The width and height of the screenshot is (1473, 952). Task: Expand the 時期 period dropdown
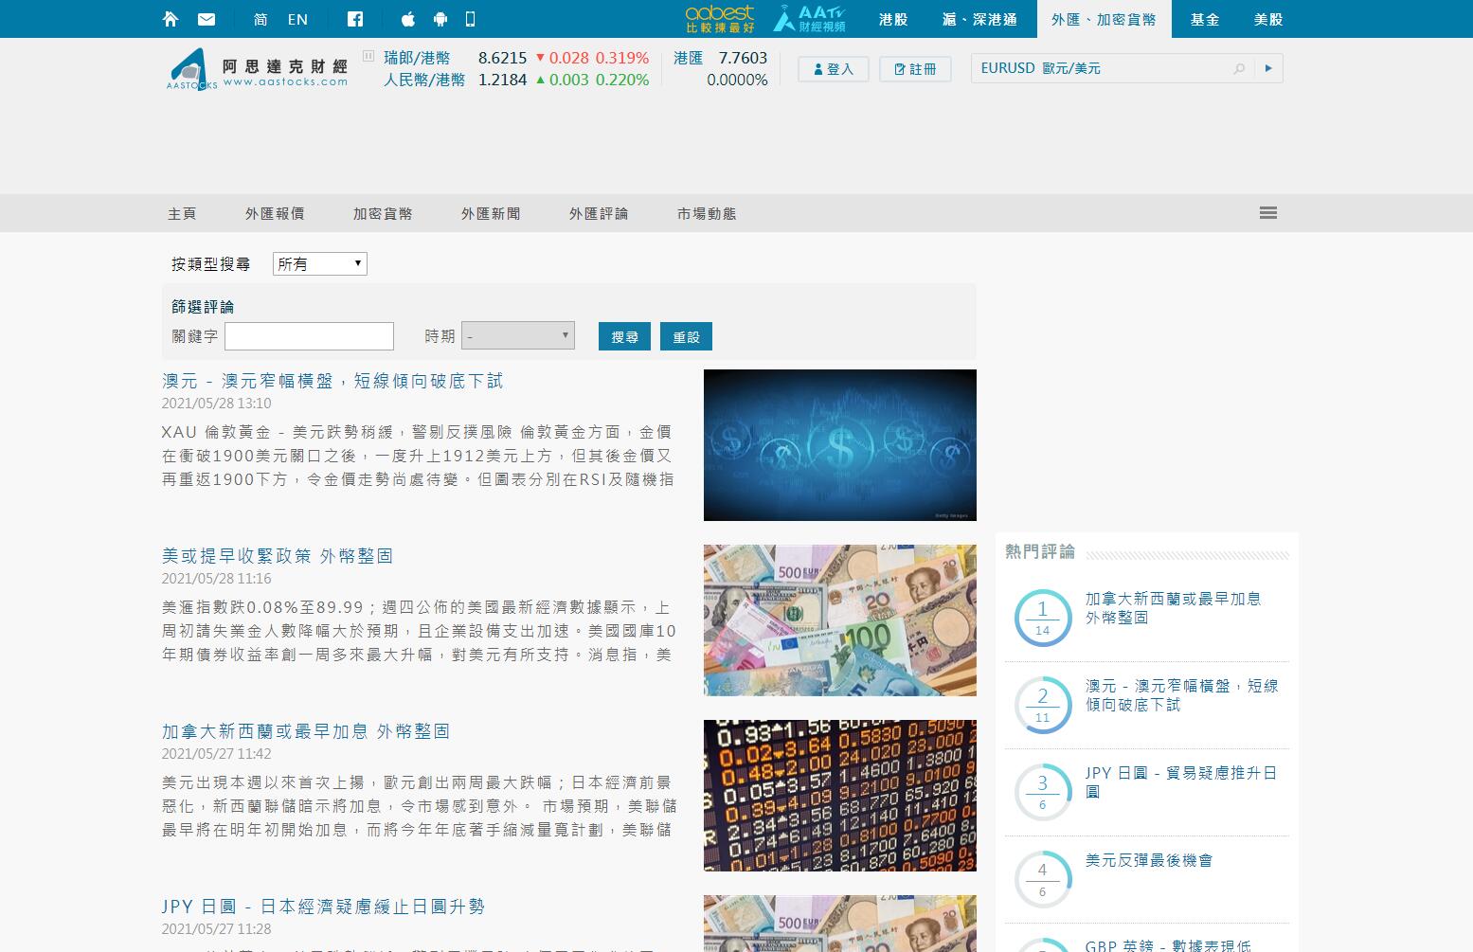[x=517, y=335]
